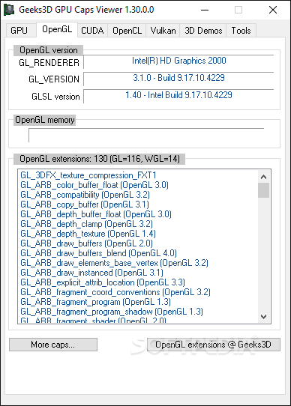
Task: Click the GL_VERSION value field
Action: pos(178,79)
